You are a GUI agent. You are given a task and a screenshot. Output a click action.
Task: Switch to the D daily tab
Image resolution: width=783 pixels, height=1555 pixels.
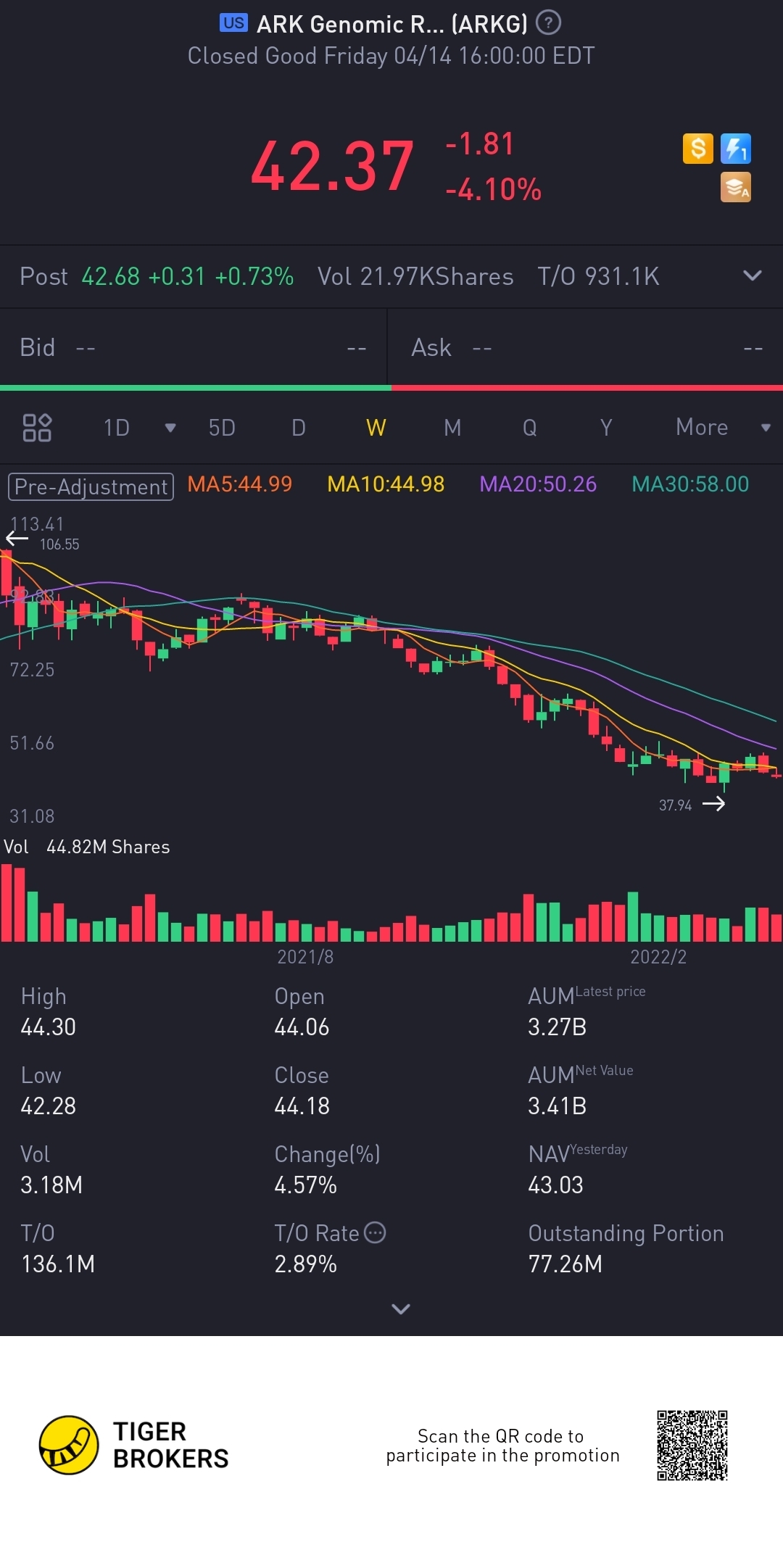pyautogui.click(x=299, y=428)
